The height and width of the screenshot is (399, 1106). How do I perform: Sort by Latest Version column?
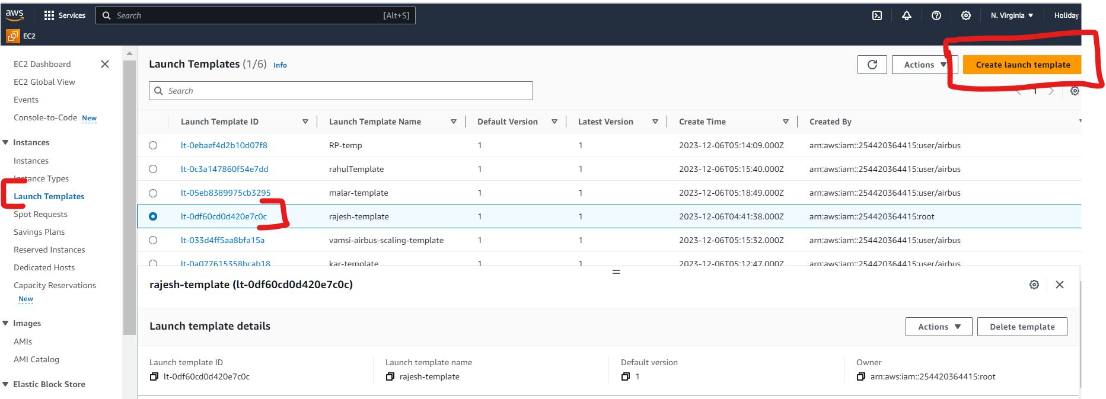click(x=655, y=122)
